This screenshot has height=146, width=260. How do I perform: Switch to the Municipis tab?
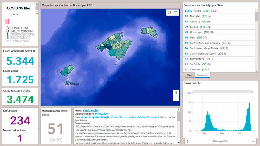202,75
